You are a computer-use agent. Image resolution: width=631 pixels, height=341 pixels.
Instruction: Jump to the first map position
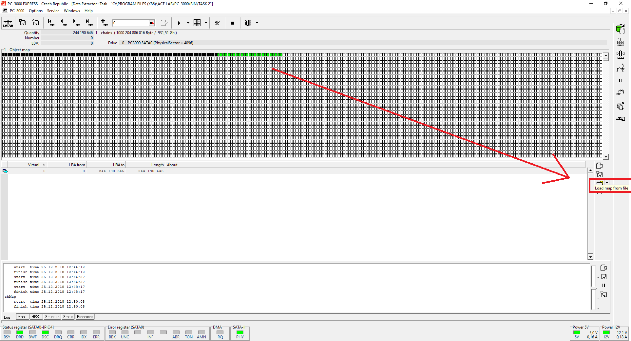[51, 23]
